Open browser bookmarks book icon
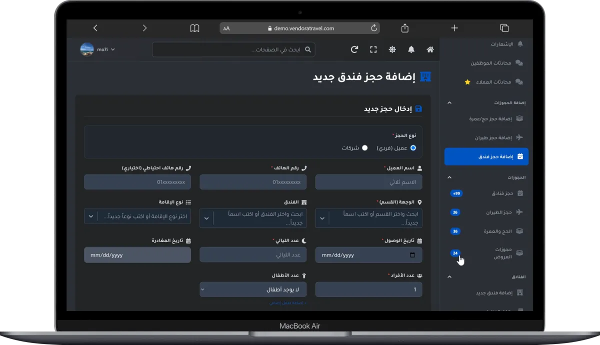Screen dimensions: 600x345 click(x=194, y=28)
